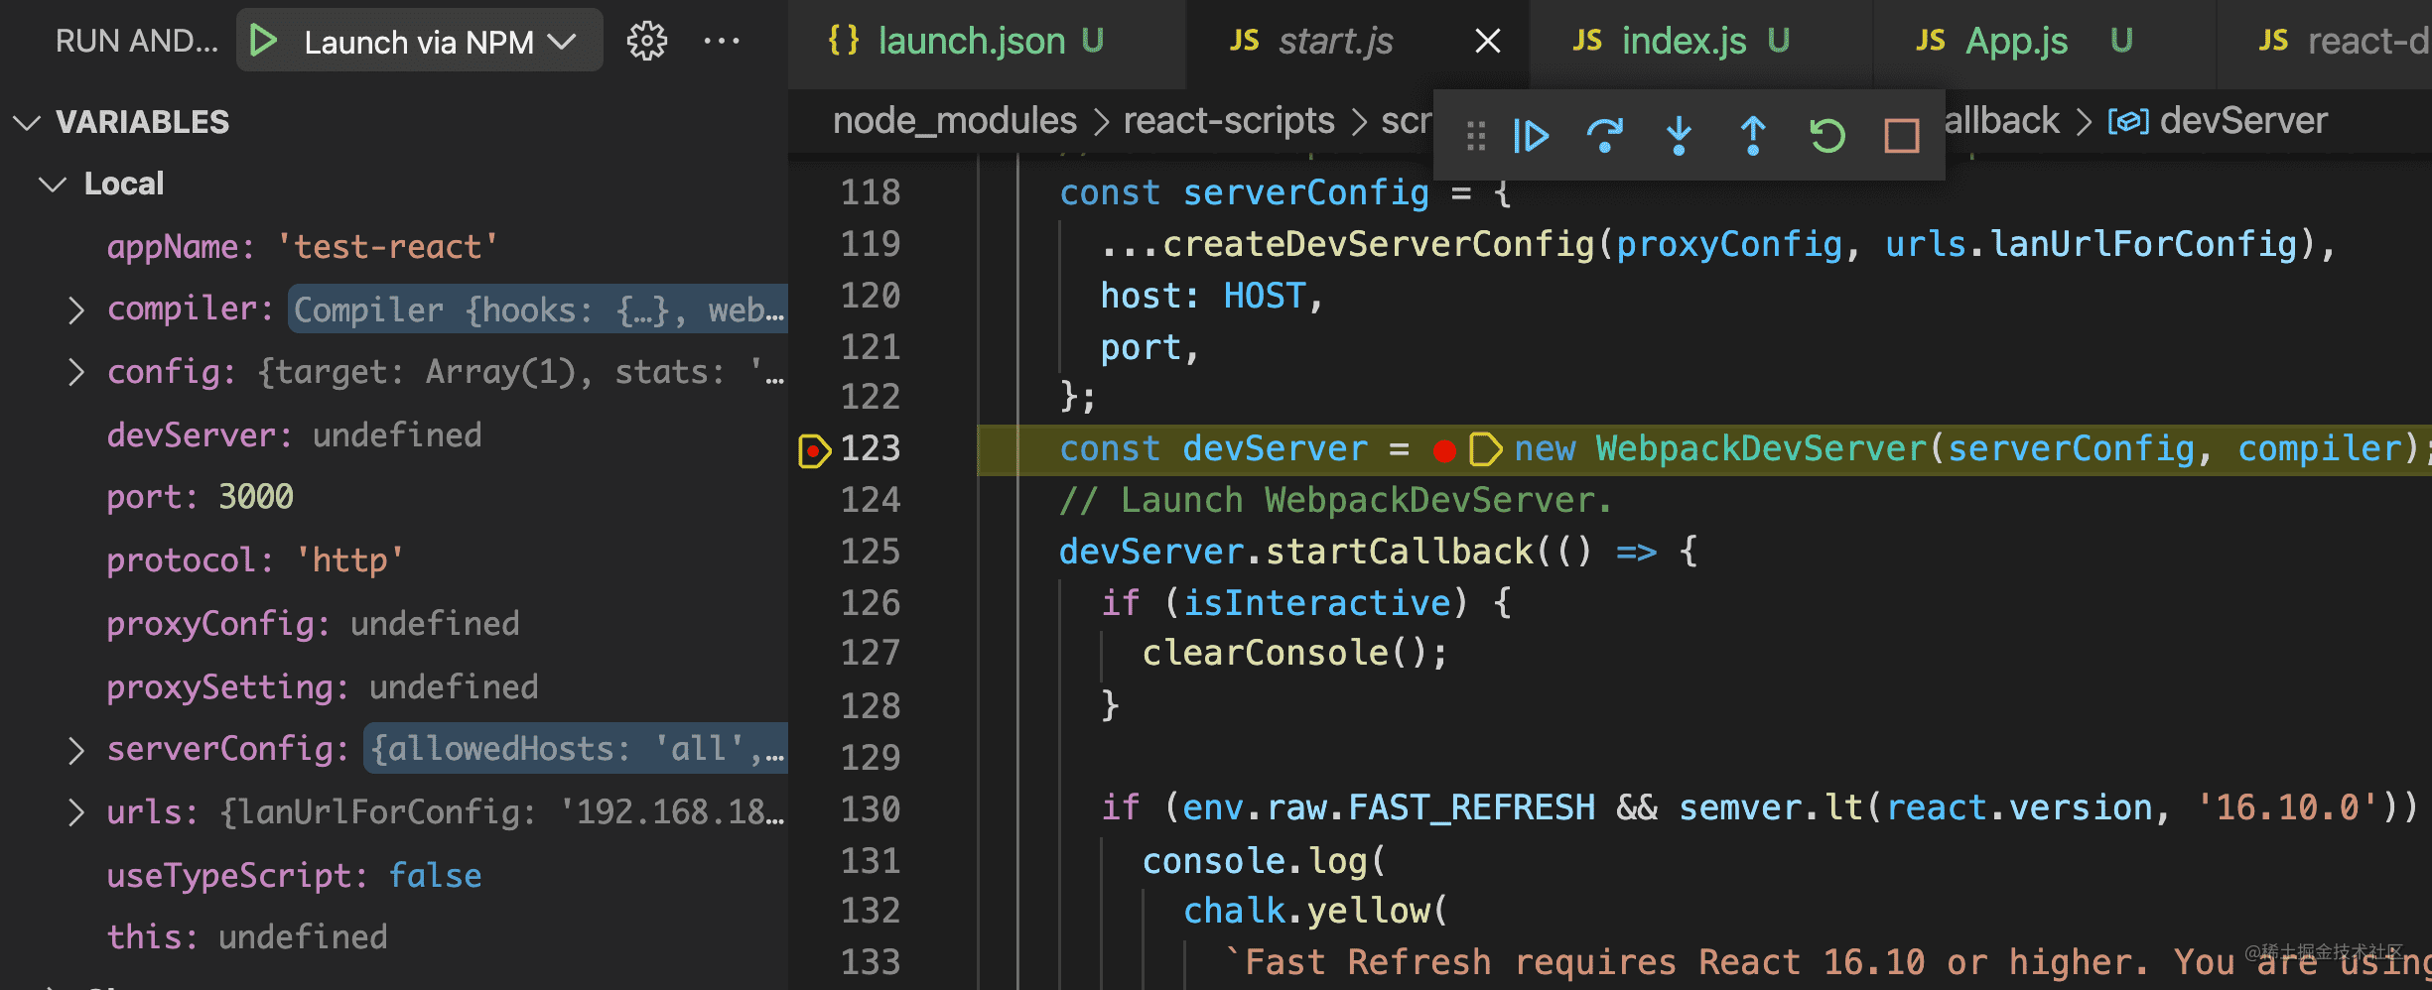The width and height of the screenshot is (2432, 990).
Task: Click the devServer breadcrumb symbol
Action: click(2241, 121)
